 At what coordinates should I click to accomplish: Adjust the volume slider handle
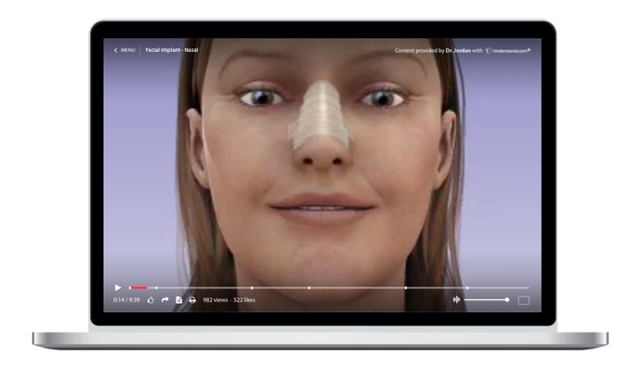point(507,300)
